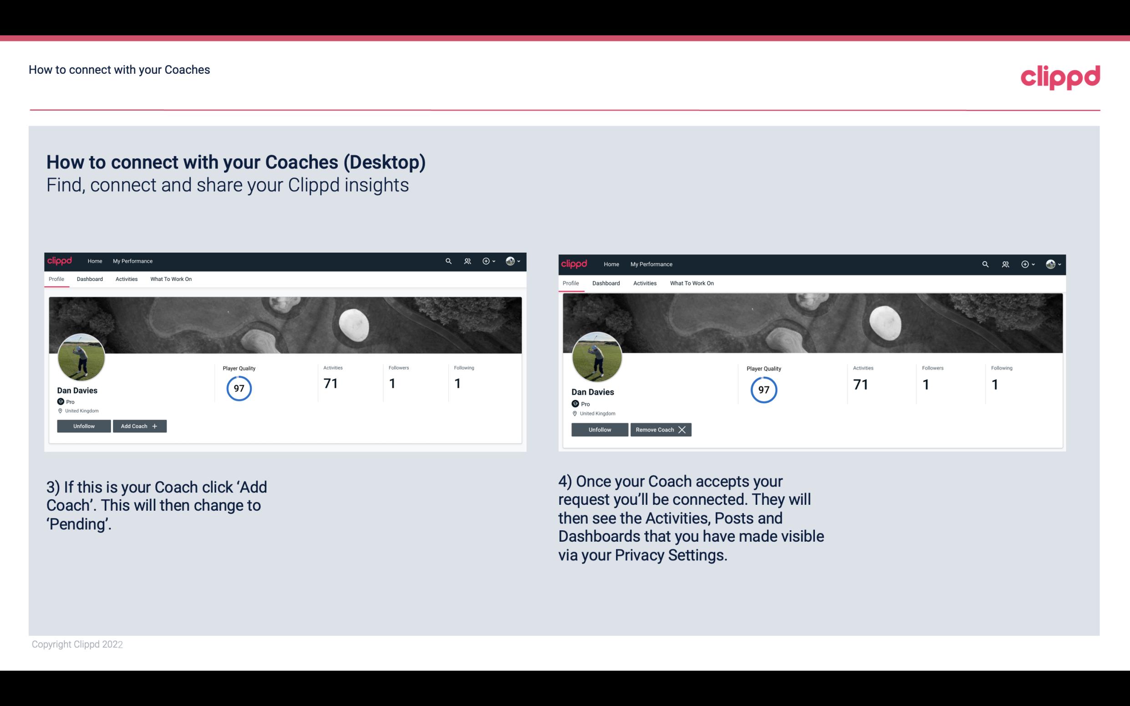Screen dimensions: 1130x706
Task: Select the Dashboard tab right interface
Action: pyautogui.click(x=606, y=282)
